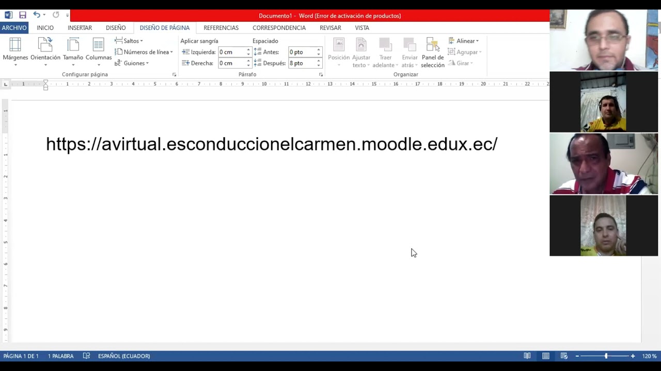This screenshot has width=661, height=371.
Task: Click the Traer adelante icon
Action: 385,52
